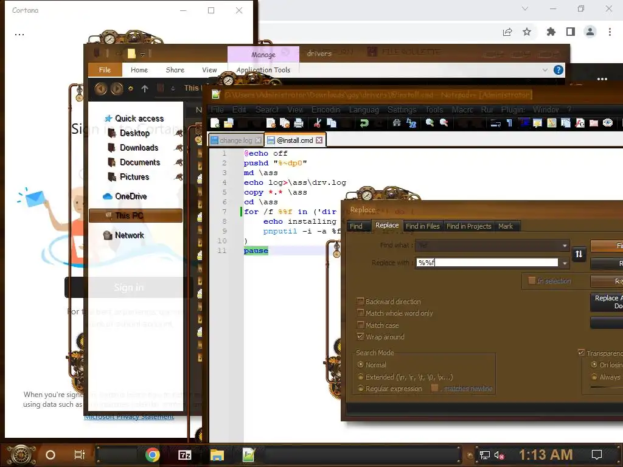Viewport: 623px width, 467px height.
Task: Click the Document Map icon in Notepad++ toolbar
Action: (x=552, y=123)
